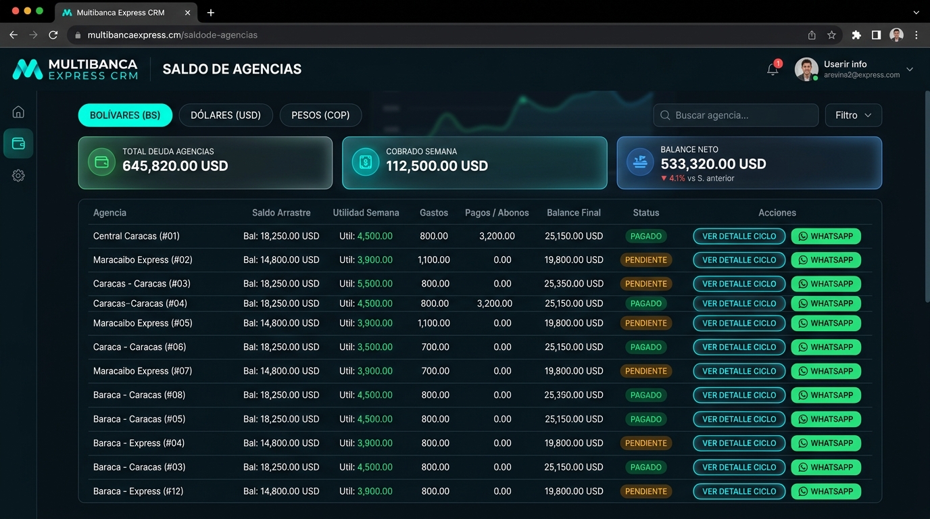Screen dimensions: 930x519
Task: Open the notifications bell
Action: (773, 69)
